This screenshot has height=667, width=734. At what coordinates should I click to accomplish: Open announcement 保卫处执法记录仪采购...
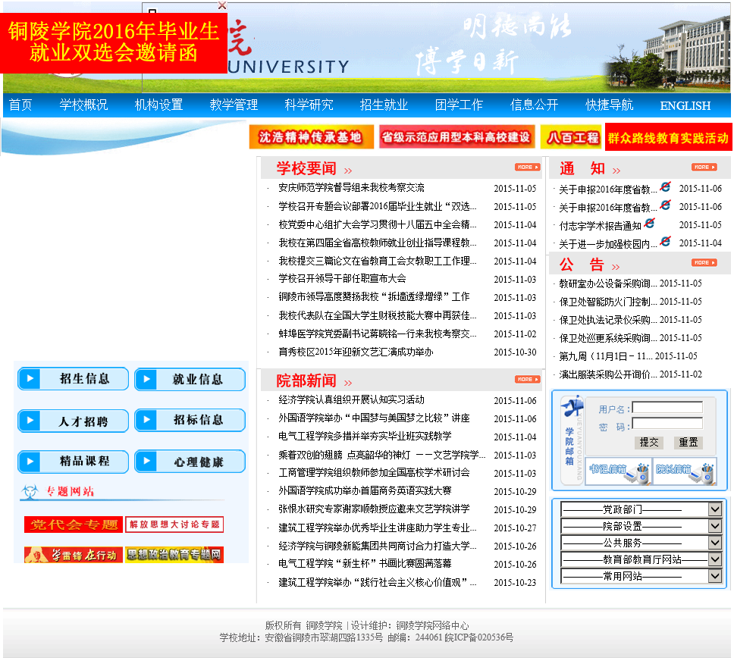coord(608,320)
